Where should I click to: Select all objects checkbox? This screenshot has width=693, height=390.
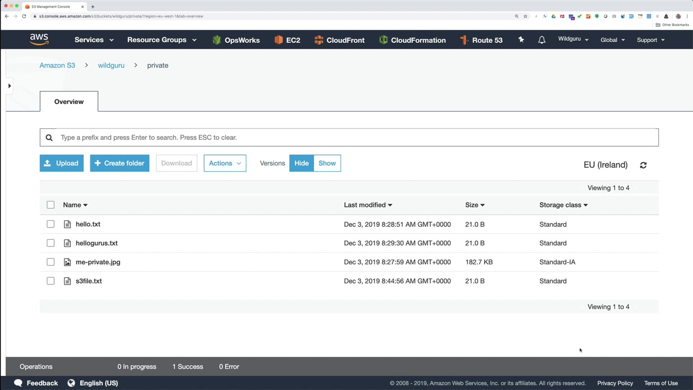coord(50,205)
